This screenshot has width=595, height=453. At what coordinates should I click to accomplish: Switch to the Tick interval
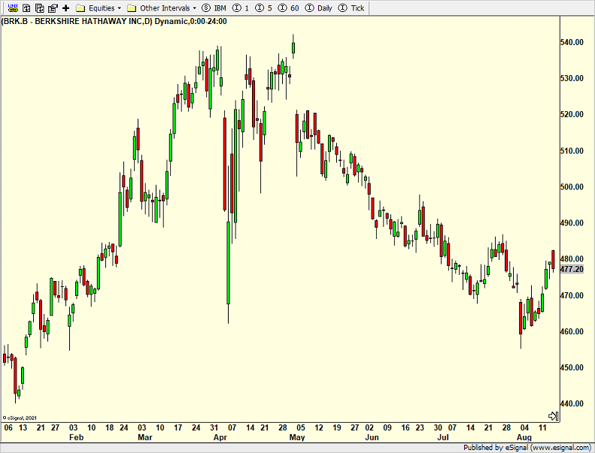click(x=351, y=8)
